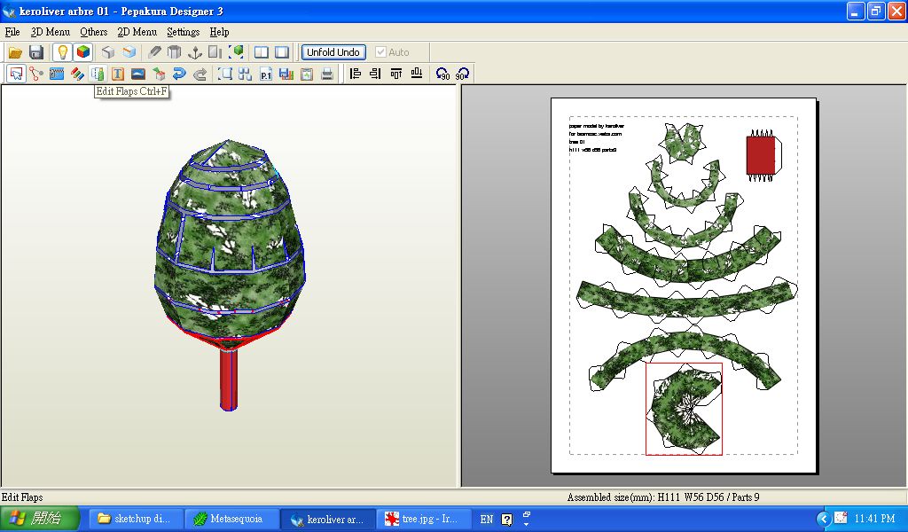
Task: Enable the Auto checkbox
Action: coord(381,52)
